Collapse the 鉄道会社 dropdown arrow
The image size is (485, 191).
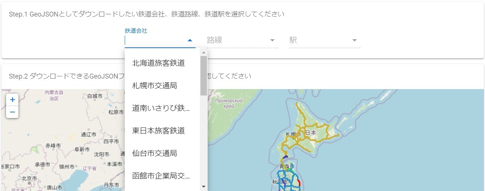[x=190, y=40]
